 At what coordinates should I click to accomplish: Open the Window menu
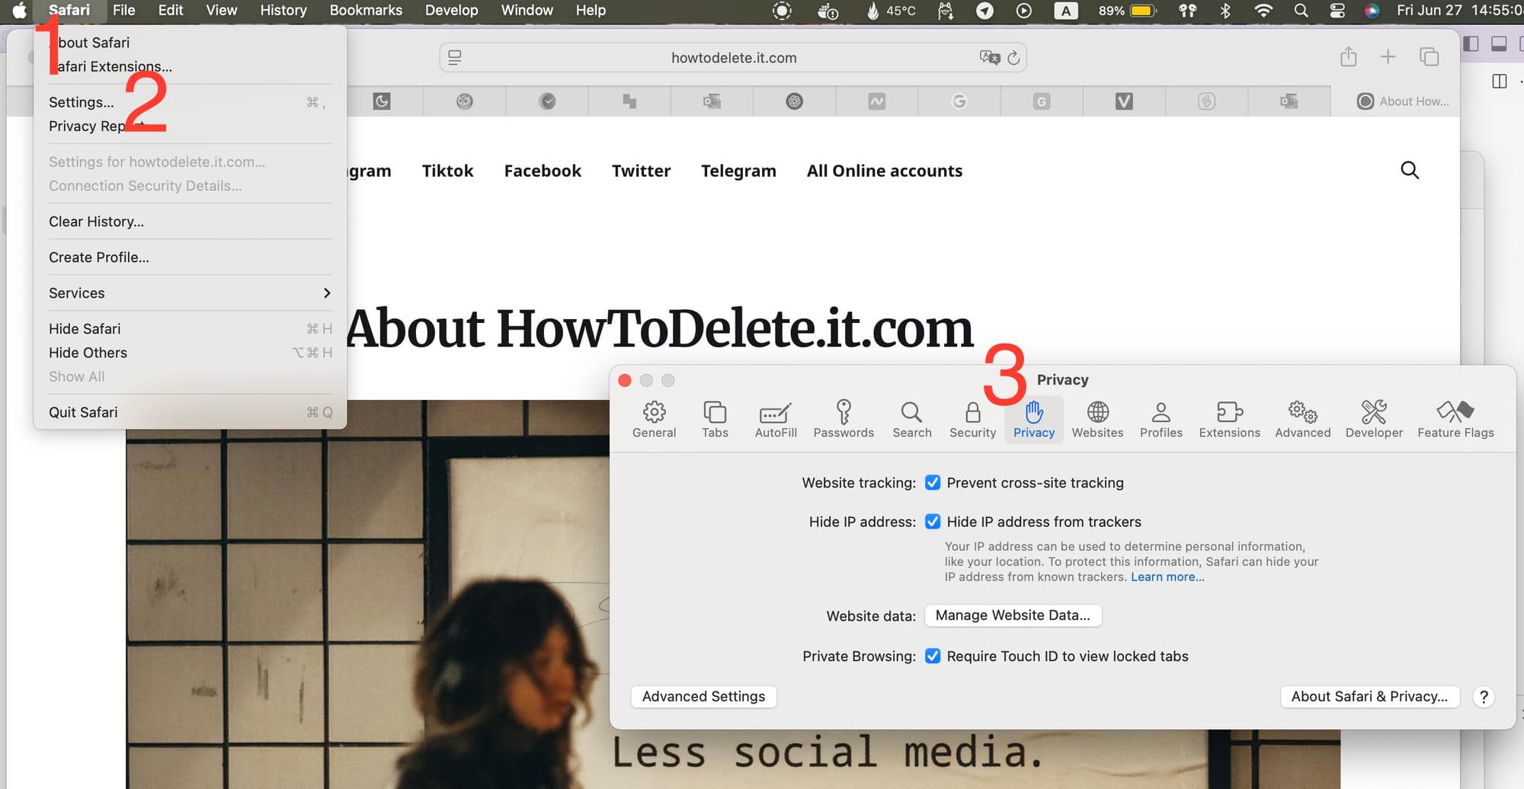point(527,11)
